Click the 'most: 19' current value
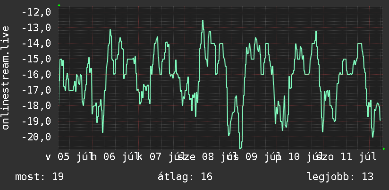 tap(40, 177)
